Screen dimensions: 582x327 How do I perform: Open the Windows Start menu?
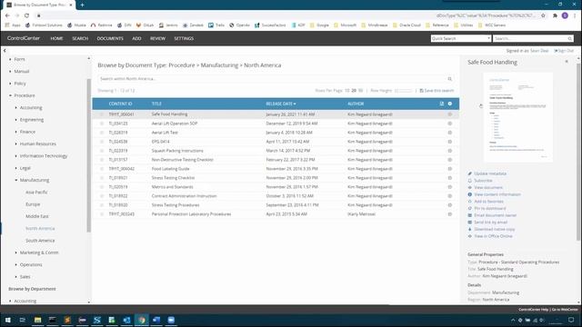(x=8, y=320)
